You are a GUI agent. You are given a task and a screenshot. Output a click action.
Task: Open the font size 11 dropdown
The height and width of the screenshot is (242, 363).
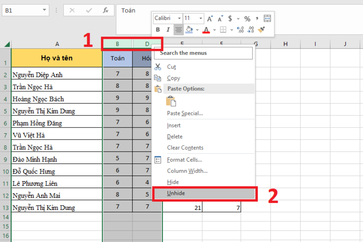[200, 18]
